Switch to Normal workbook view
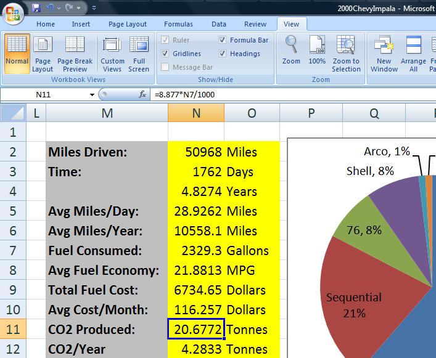436x358 pixels. [x=17, y=54]
